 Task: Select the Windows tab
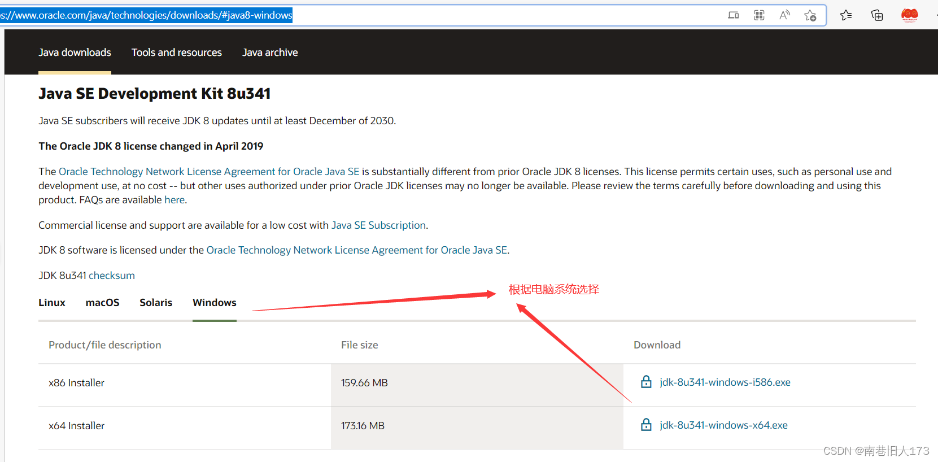(215, 303)
